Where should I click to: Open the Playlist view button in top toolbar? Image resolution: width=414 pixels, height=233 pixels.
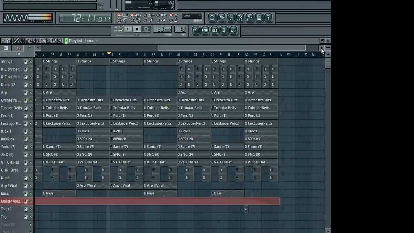pos(196,30)
